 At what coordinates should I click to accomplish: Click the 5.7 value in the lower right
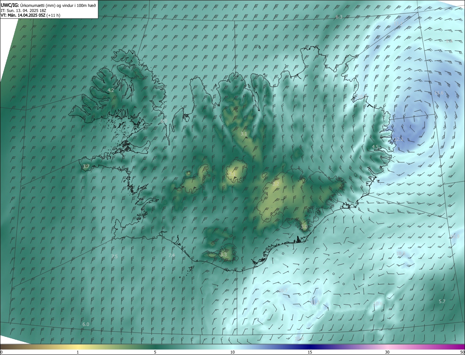pyautogui.click(x=442, y=302)
